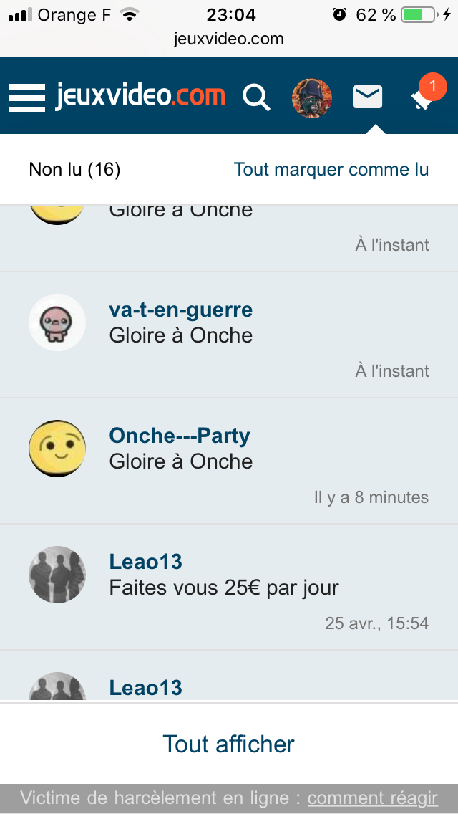Click 'Tout marquer comme lu'
Screen dimensions: 458x814
331,170
